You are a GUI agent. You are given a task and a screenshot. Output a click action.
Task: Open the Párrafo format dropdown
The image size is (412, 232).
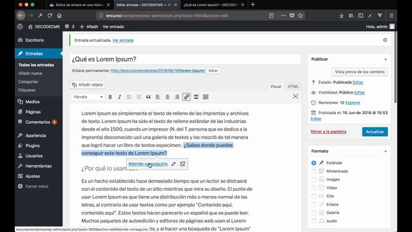click(88, 97)
